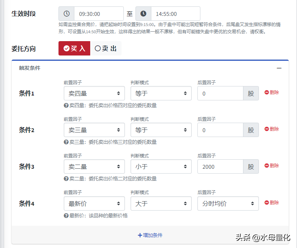
Task: Click the help icon next to 卖四量 description
Action: (x=66, y=106)
